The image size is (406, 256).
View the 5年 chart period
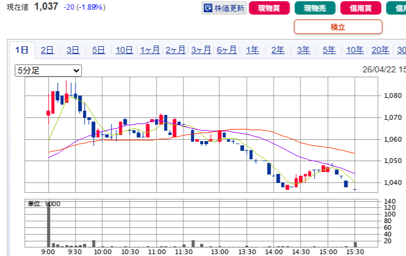click(329, 50)
